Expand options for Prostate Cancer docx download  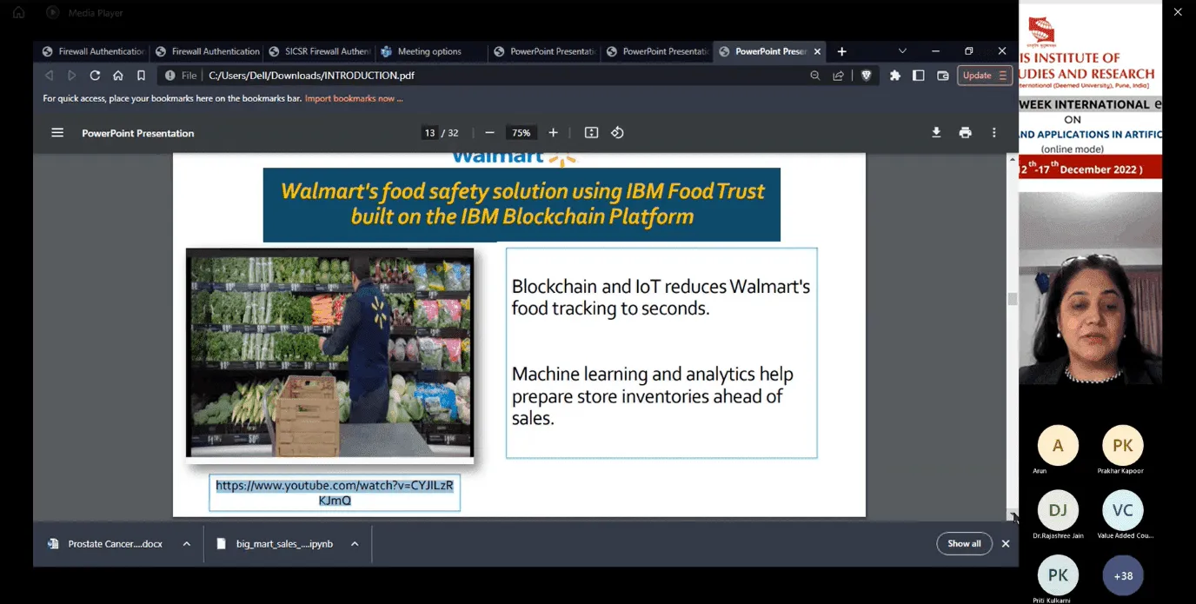186,544
